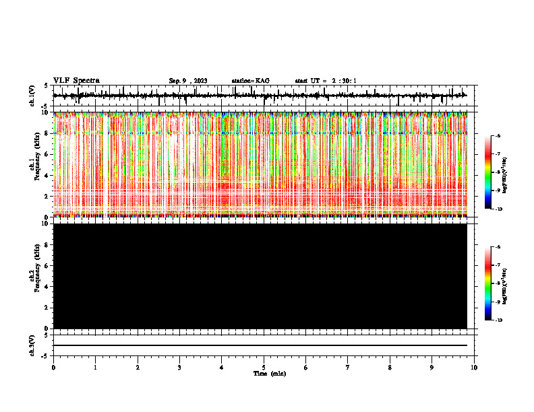Click the ch.1 waveform trace panel
Screen dimensions: 534x412
pos(264,96)
